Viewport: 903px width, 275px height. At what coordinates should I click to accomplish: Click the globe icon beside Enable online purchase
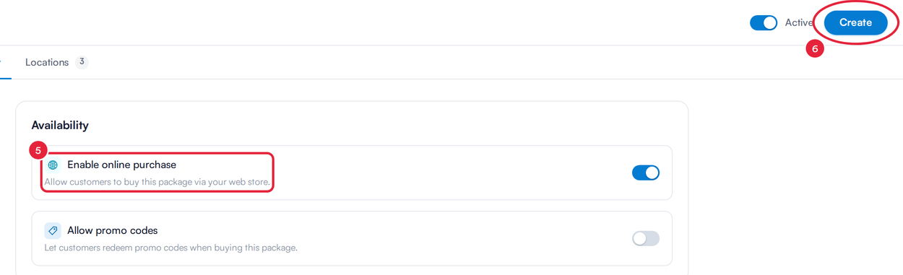coord(53,165)
